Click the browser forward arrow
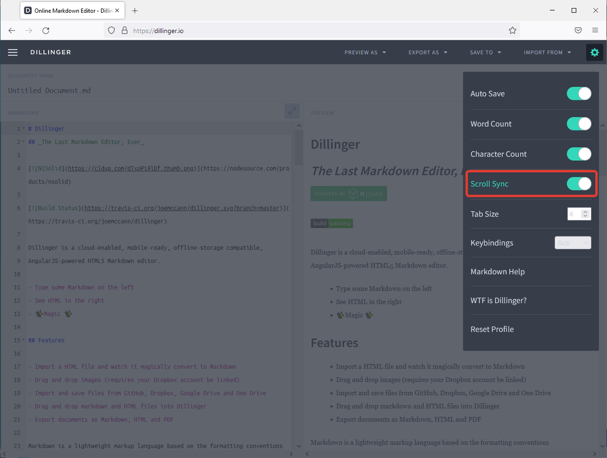The width and height of the screenshot is (607, 458). tap(29, 30)
